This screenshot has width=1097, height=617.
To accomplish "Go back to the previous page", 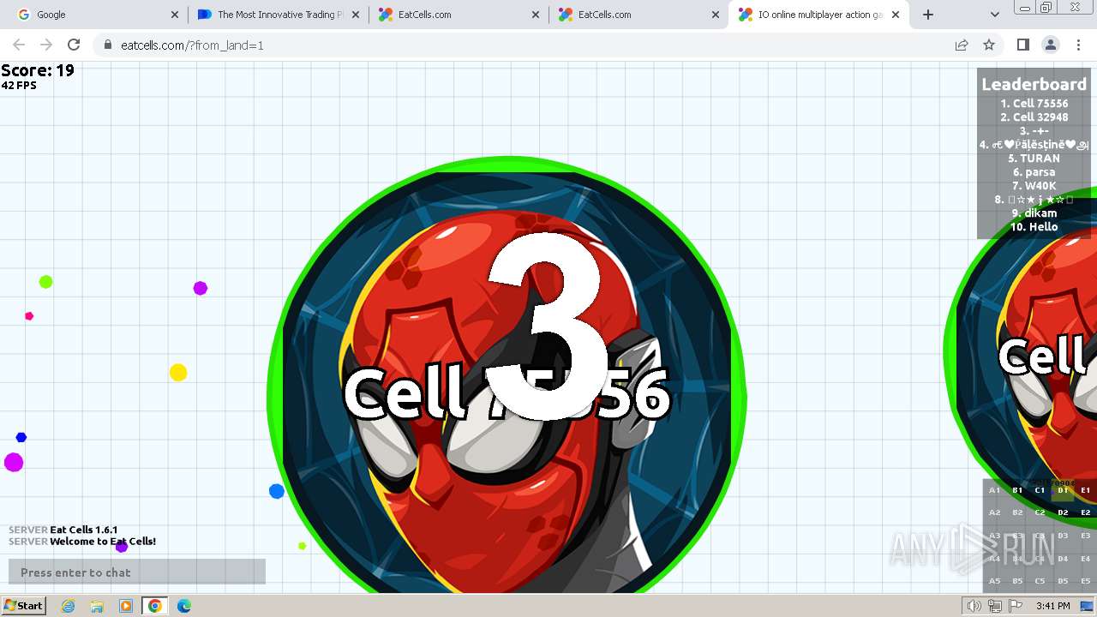I will tap(19, 45).
